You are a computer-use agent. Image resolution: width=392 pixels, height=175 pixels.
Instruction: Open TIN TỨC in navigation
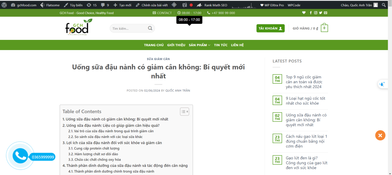(221, 45)
